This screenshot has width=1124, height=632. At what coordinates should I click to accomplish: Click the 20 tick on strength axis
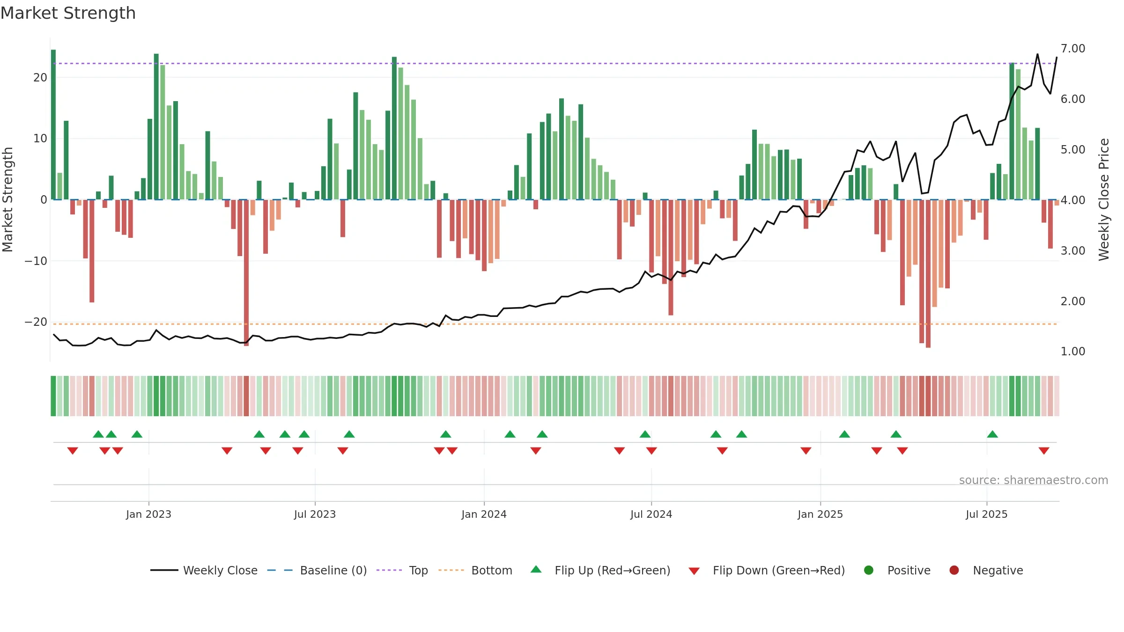tap(40, 78)
